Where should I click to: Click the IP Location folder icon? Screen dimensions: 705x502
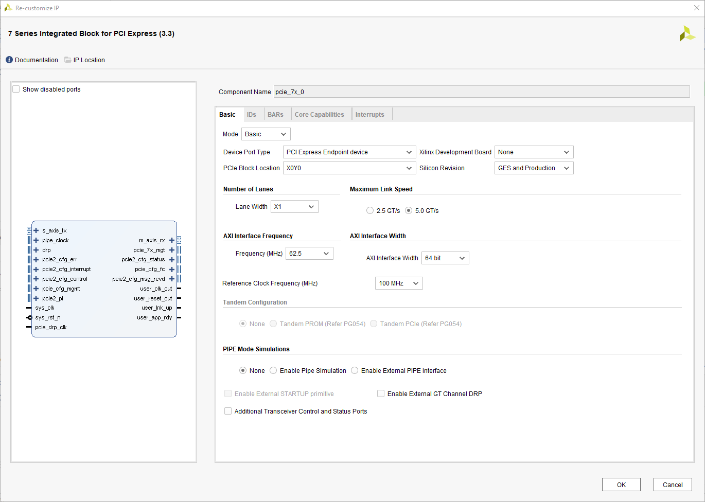coord(68,60)
